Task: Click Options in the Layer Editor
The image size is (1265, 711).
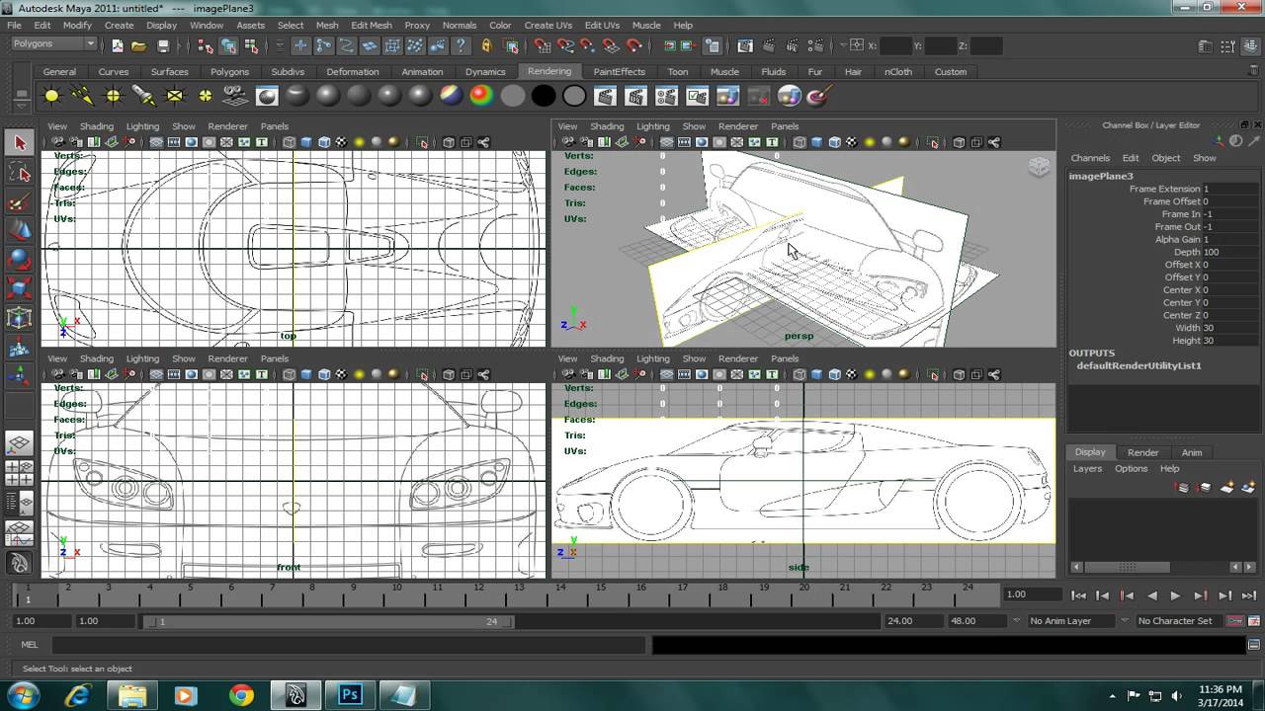Action: (x=1131, y=468)
